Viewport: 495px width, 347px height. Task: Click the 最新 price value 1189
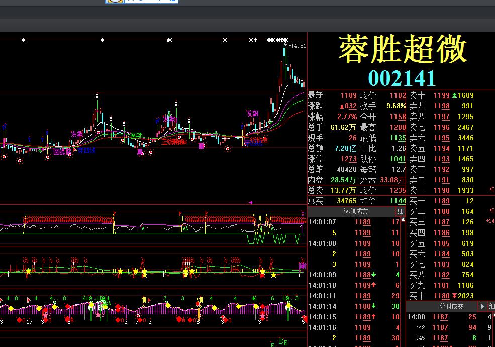(x=349, y=95)
